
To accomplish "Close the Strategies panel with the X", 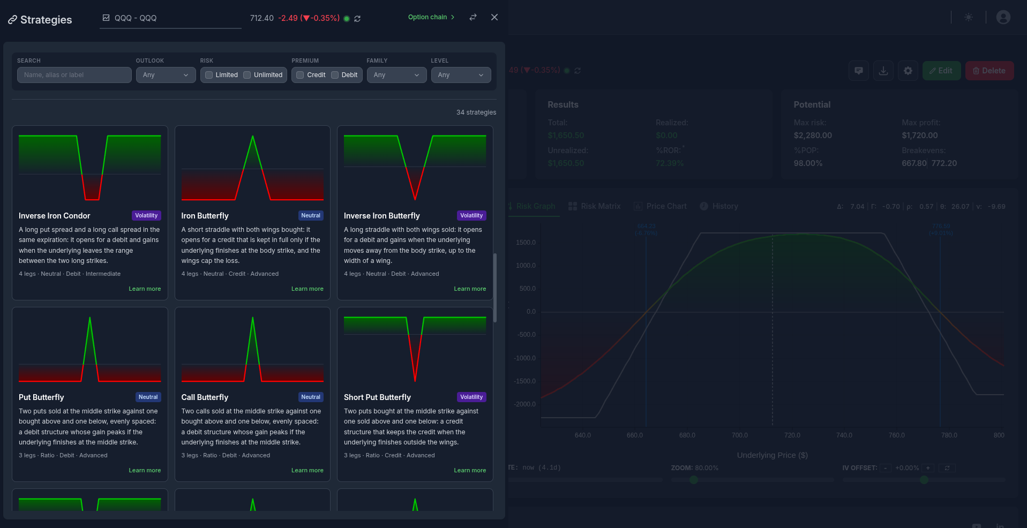I will coord(494,17).
